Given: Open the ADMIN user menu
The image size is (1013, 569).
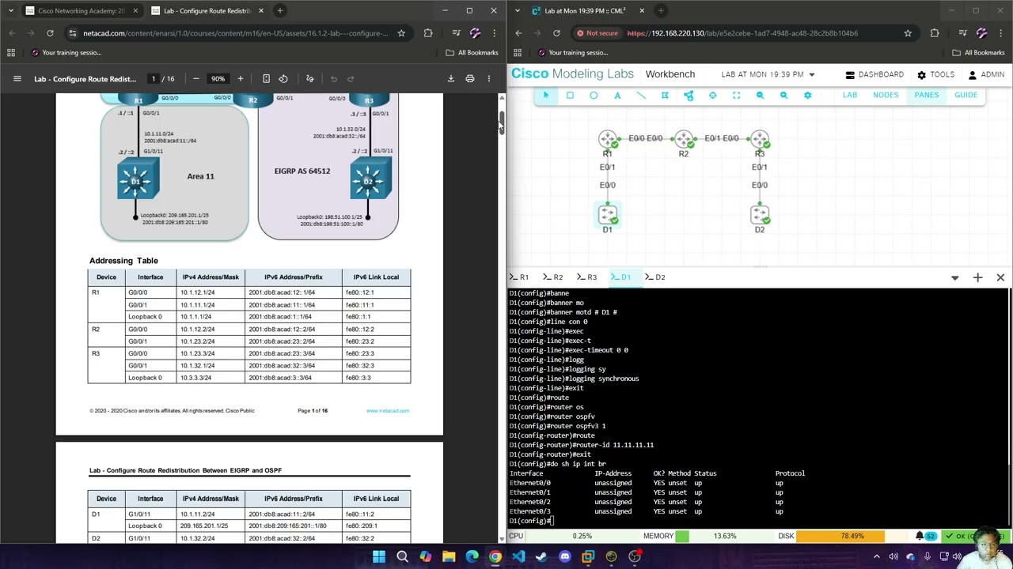Looking at the screenshot, I should pos(986,74).
